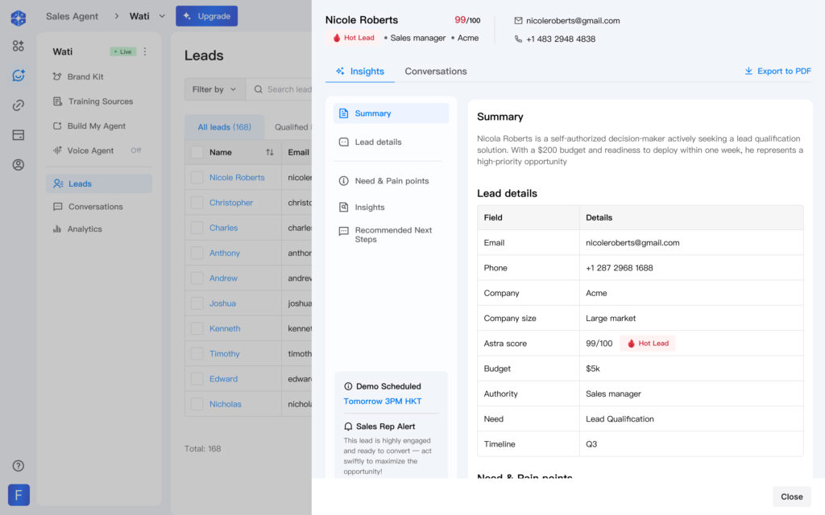Viewport: 825px width, 515px height.
Task: Open the account profile icon in left rail
Action: [18, 165]
